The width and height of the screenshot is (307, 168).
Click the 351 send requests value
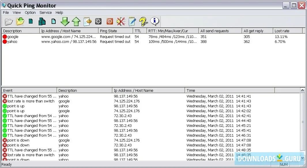(204, 37)
